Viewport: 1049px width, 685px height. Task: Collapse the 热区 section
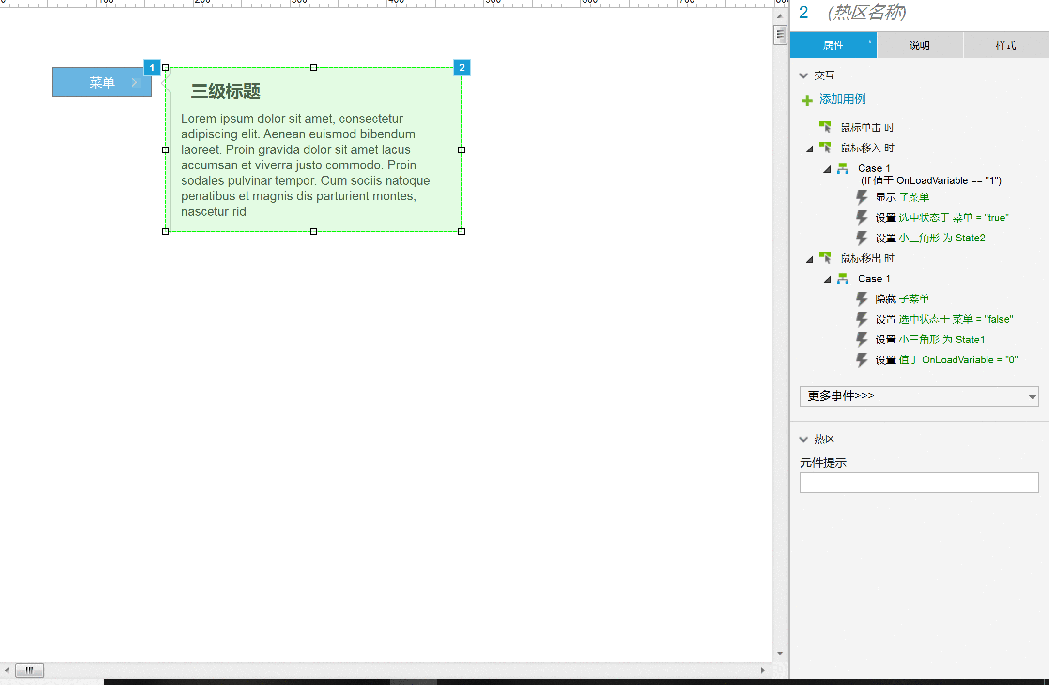coord(803,439)
